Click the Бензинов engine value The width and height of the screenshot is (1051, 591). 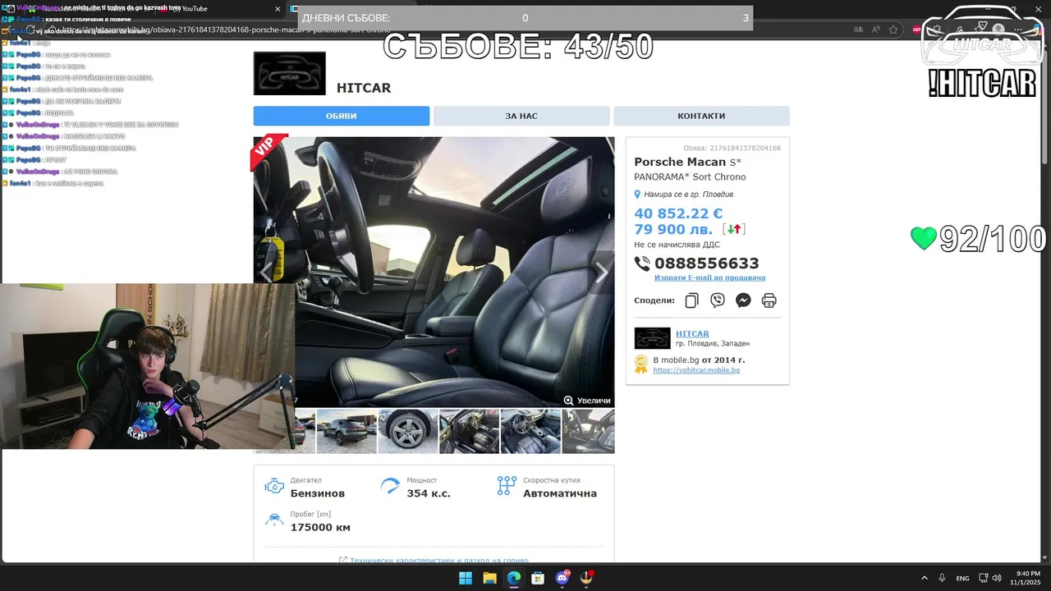tap(317, 493)
